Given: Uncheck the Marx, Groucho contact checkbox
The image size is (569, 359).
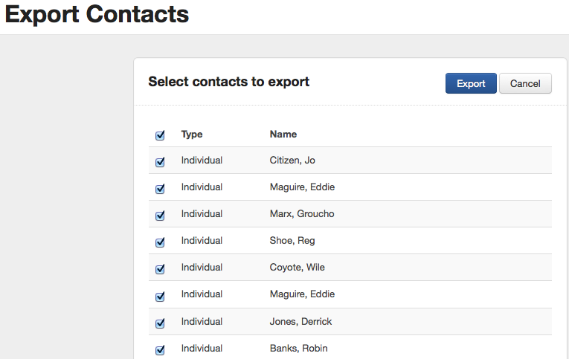Looking at the screenshot, I should pos(160,216).
